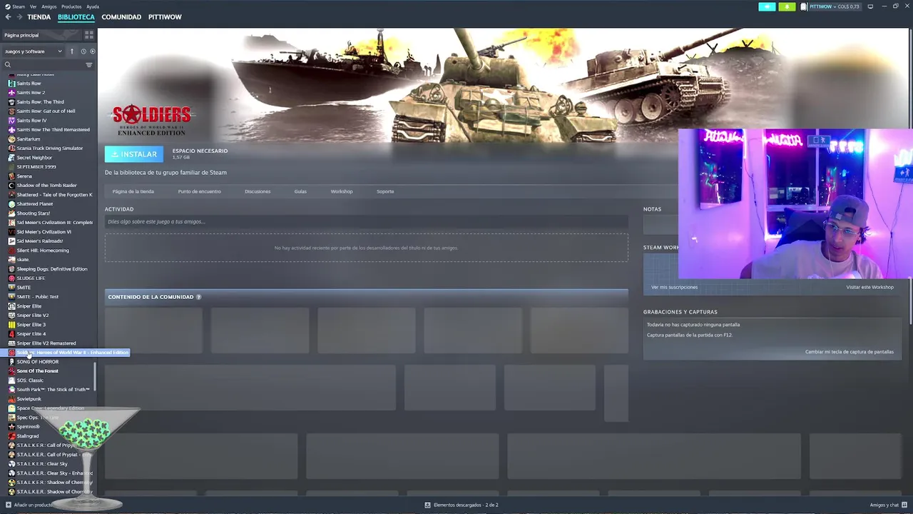Viewport: 913px width, 514px height.
Task: Switch library to grid collections view
Action: click(x=89, y=35)
